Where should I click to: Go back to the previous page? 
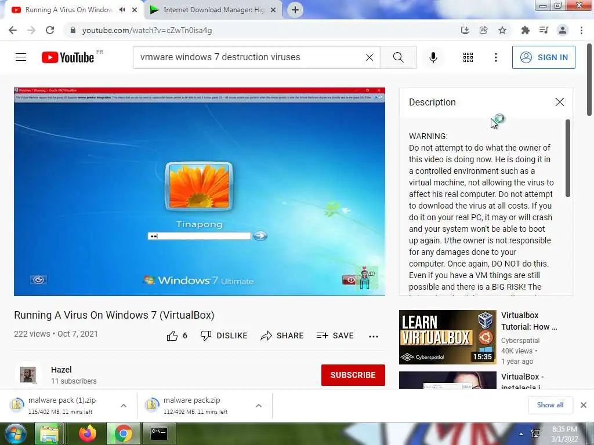(13, 30)
